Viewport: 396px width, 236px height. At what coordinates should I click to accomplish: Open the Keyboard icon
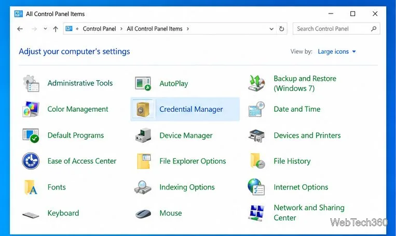(31, 215)
